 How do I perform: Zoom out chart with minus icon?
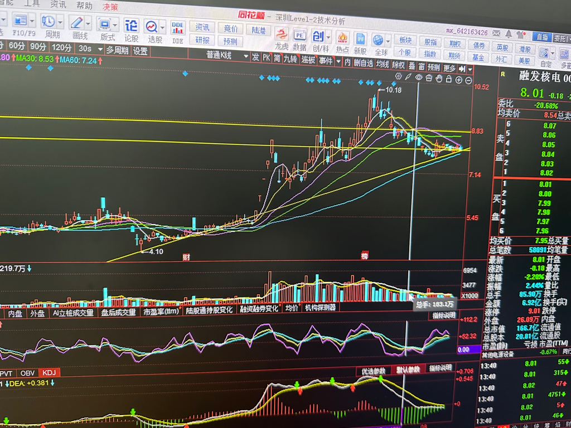(x=468, y=80)
